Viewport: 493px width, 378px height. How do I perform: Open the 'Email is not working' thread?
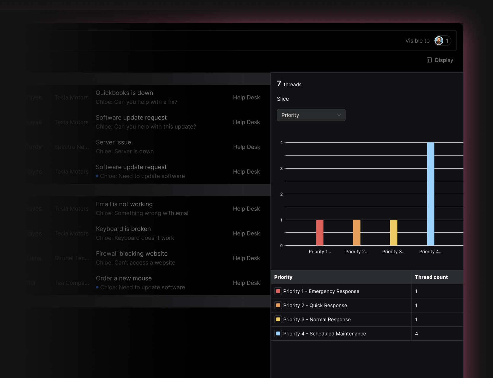[124, 204]
